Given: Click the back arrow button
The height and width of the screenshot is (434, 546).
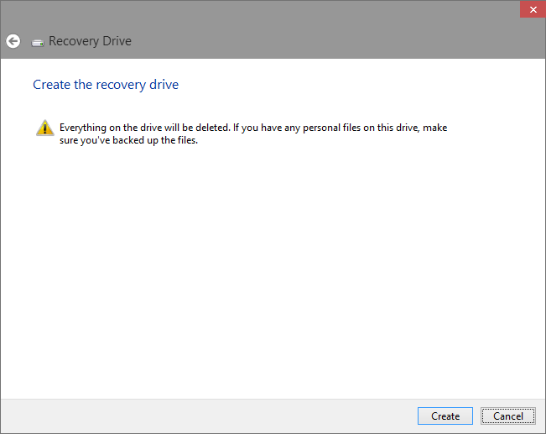Looking at the screenshot, I should click(x=13, y=41).
